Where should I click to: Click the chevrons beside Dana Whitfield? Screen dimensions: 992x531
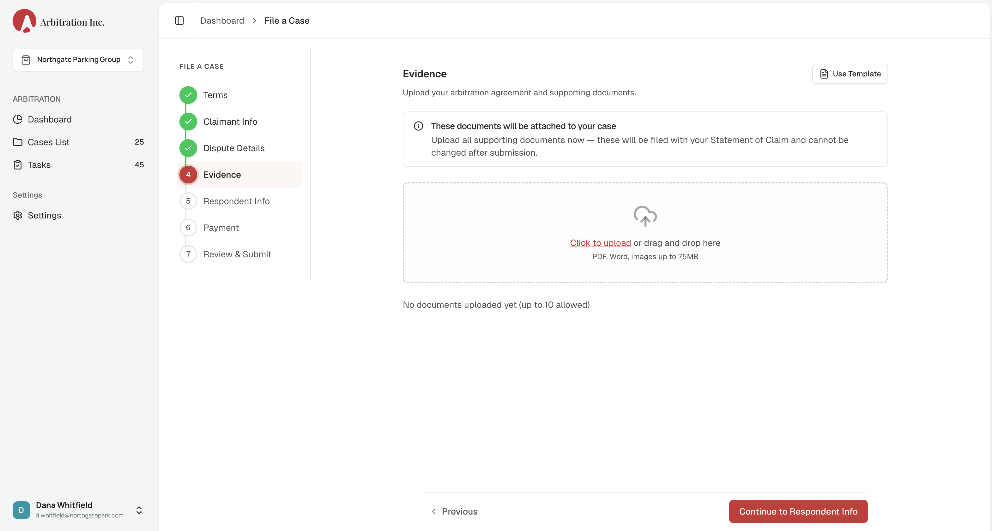(139, 510)
